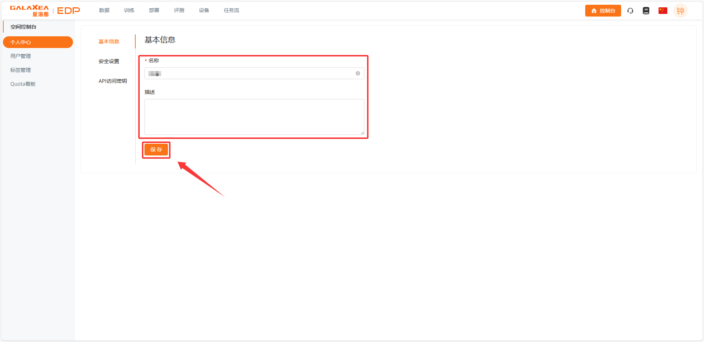
Task: Open the 数据 menu
Action: coord(104,10)
